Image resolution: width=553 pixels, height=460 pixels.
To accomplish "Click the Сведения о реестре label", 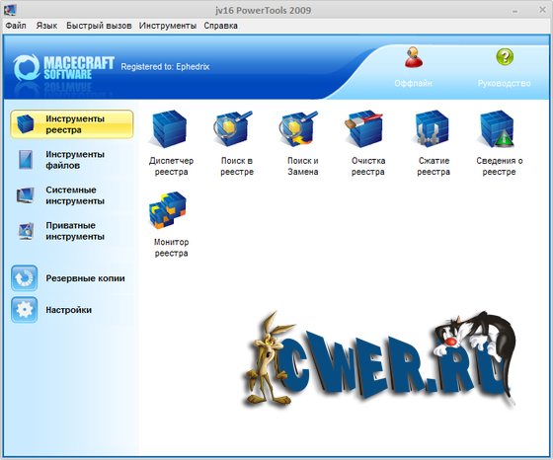I will (x=500, y=167).
